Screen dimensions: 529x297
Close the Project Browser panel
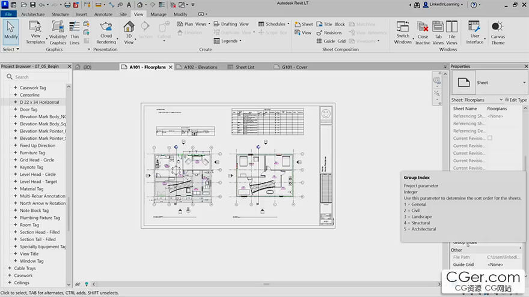[70, 67]
